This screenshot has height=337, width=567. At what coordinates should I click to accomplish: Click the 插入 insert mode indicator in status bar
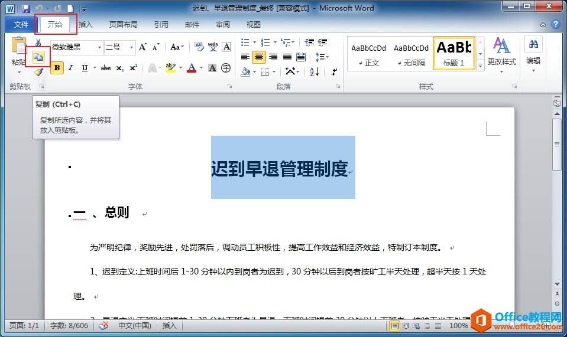coord(169,325)
